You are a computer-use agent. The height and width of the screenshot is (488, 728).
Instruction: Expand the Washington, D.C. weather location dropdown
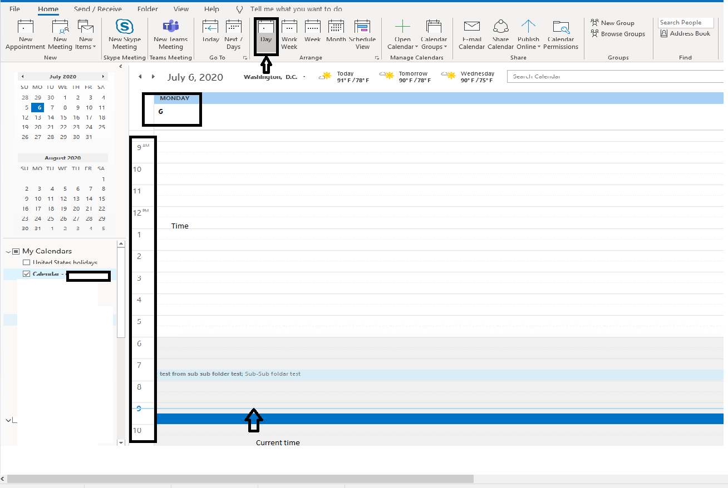[304, 77]
